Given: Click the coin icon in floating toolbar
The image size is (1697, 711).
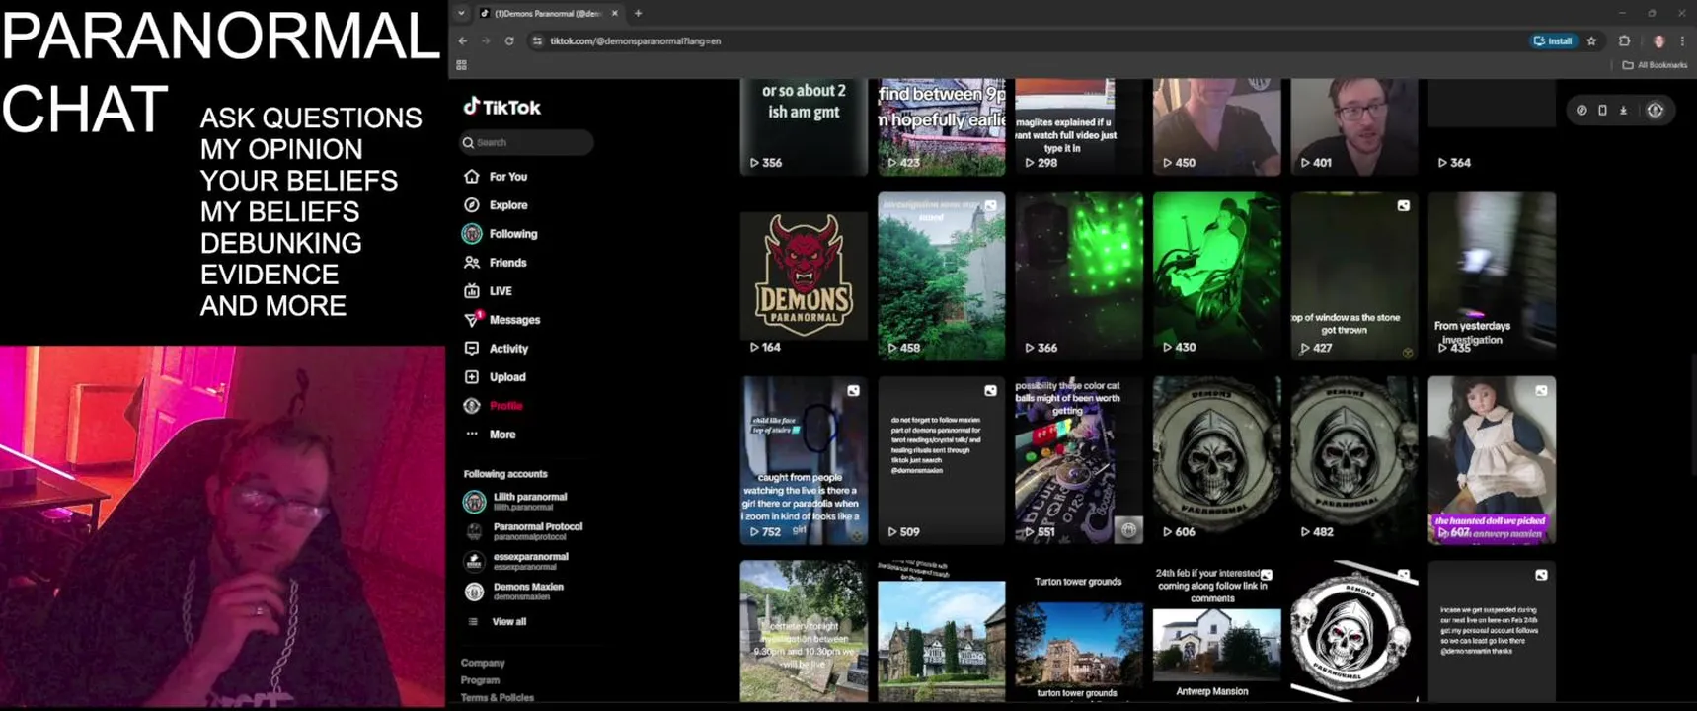Looking at the screenshot, I should [1581, 110].
